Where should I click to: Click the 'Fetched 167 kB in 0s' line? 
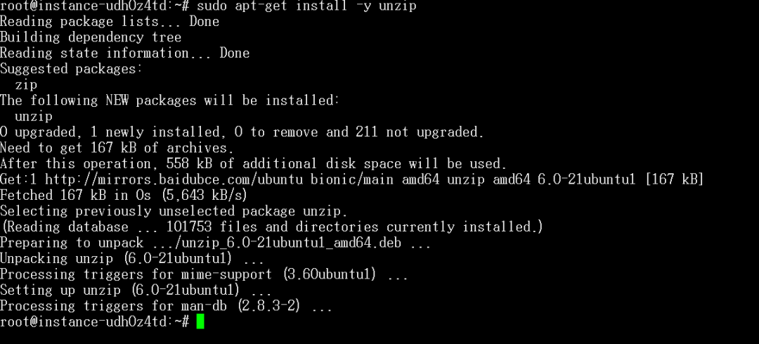[x=124, y=196]
